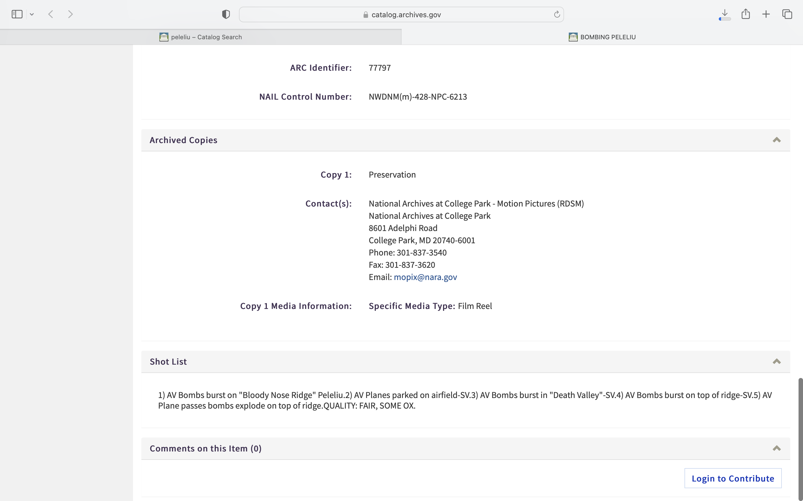
Task: Collapse the Archived Copies section
Action: 777,140
